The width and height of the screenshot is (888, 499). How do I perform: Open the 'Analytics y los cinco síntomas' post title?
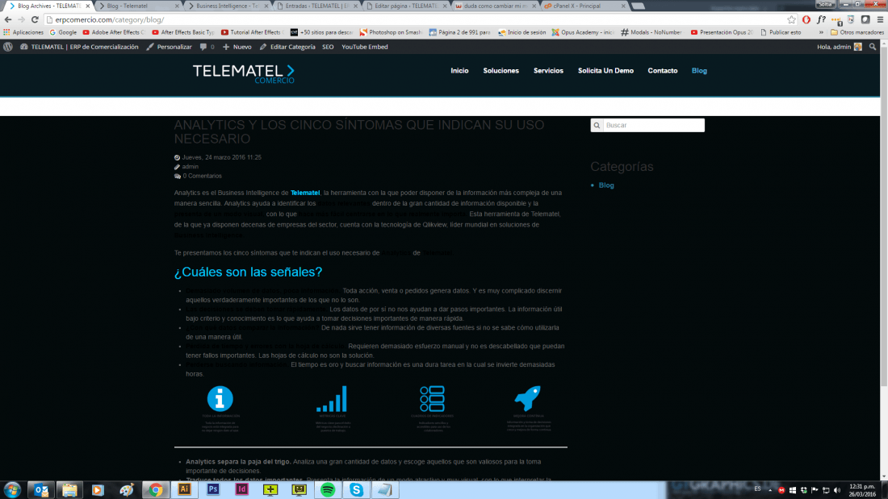[359, 132]
